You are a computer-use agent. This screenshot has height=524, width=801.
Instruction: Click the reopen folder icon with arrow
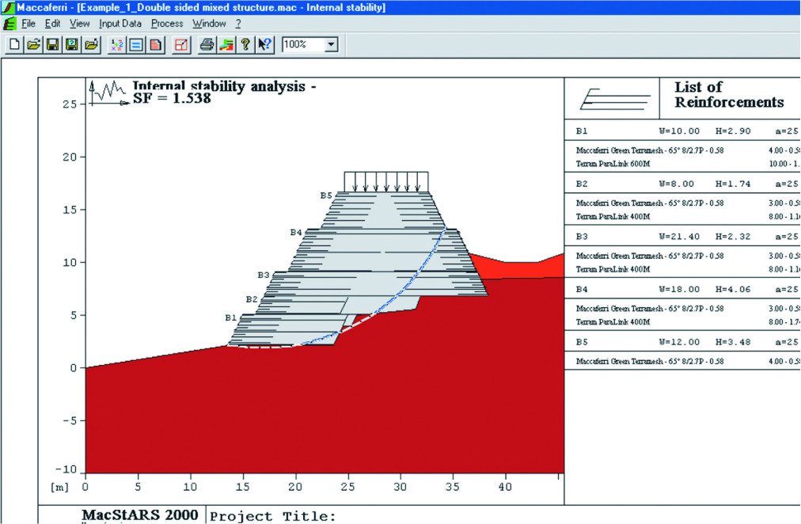pyautogui.click(x=92, y=45)
